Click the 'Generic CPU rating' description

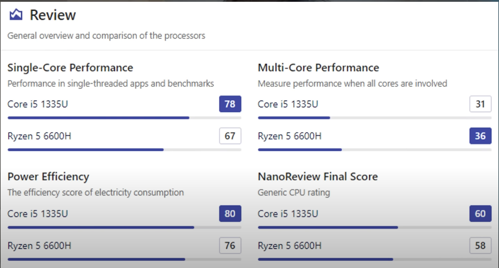[x=294, y=193]
